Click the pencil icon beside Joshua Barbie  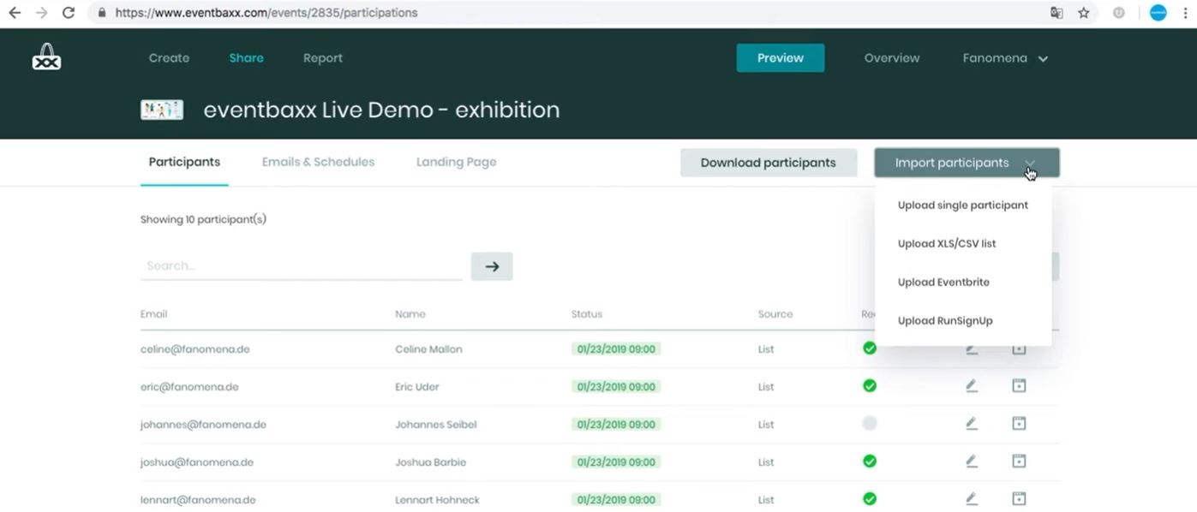[971, 461]
